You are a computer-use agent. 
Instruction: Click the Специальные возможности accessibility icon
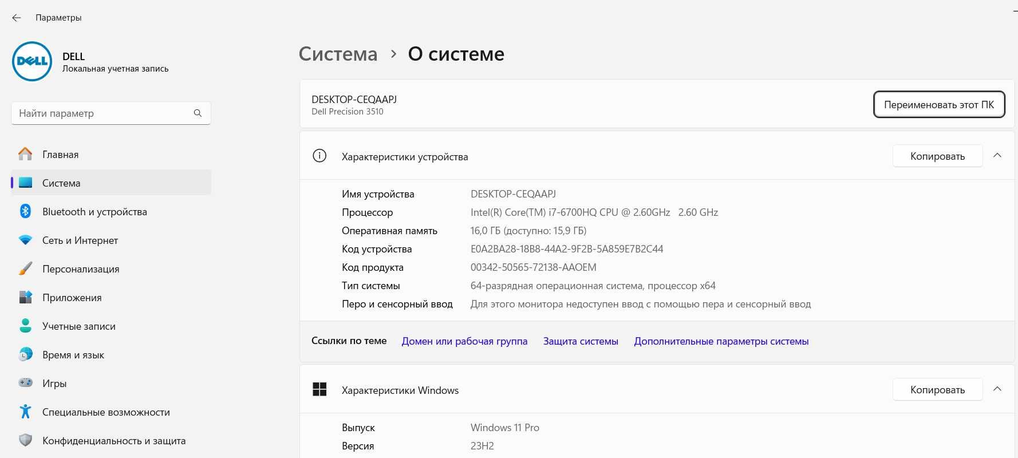pyautogui.click(x=25, y=411)
